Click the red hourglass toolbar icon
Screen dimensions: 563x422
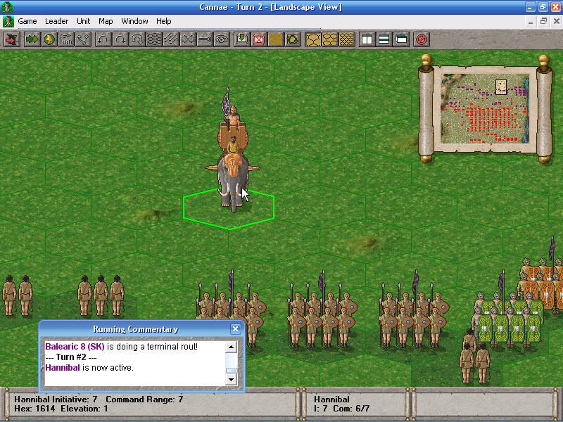tap(258, 39)
